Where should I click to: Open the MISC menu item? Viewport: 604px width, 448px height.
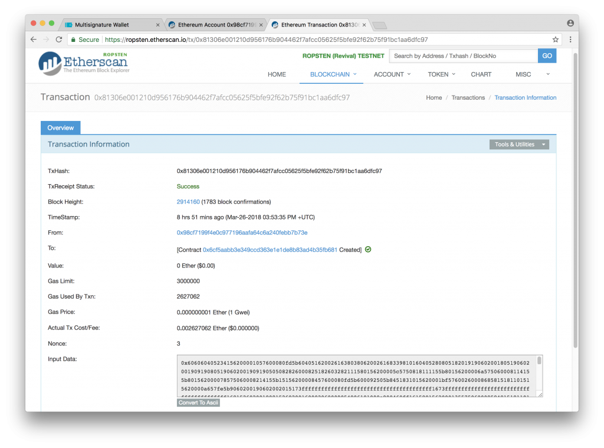(523, 74)
